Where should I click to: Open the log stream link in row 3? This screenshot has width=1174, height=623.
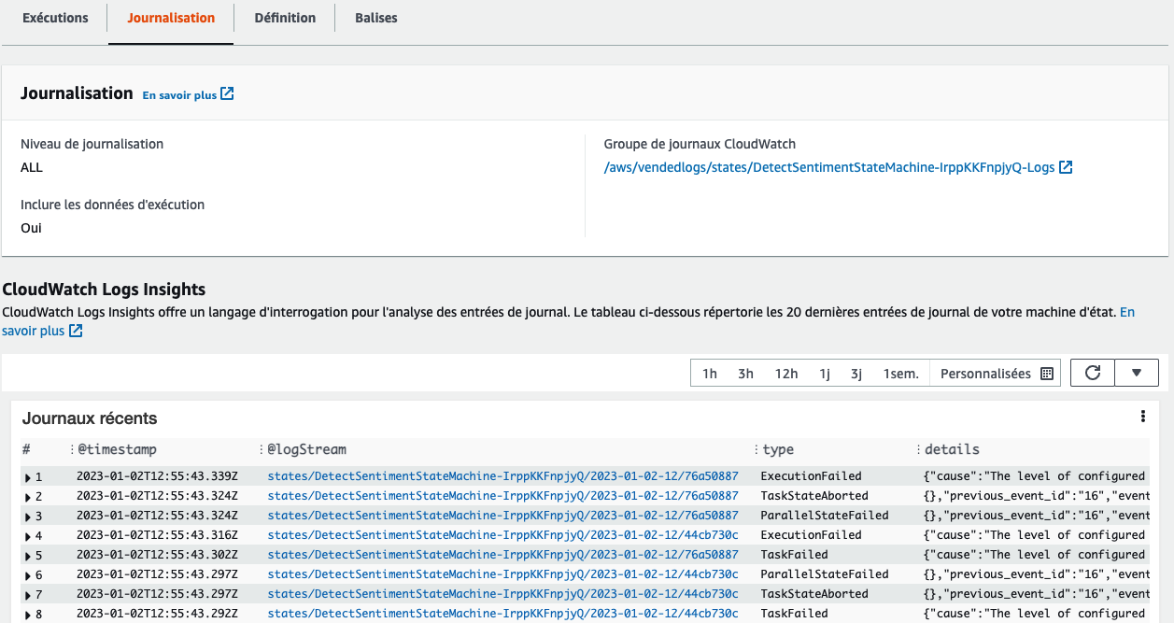tap(503, 516)
